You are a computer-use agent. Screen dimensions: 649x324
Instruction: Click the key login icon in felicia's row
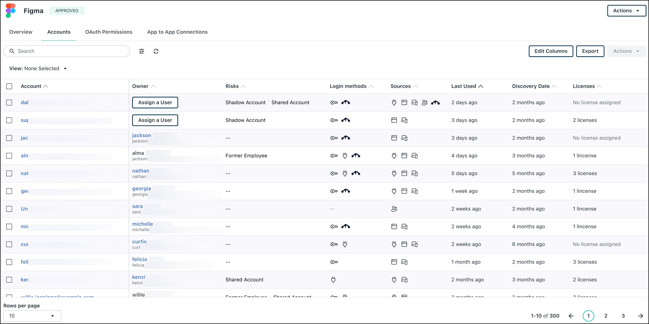point(334,262)
